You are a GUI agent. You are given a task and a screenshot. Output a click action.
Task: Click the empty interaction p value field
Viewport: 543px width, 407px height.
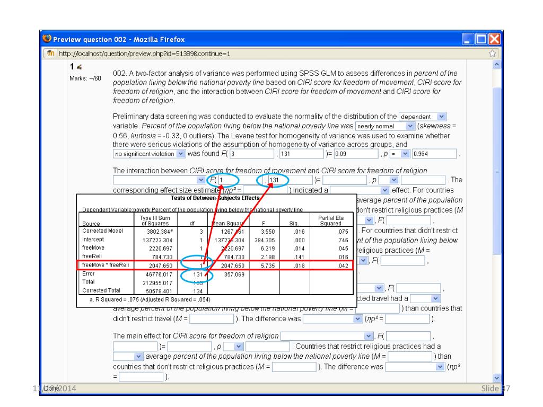point(423,180)
